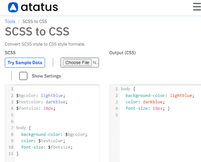
Task: Open the hamburger navigation menu
Action: click(x=197, y=7)
